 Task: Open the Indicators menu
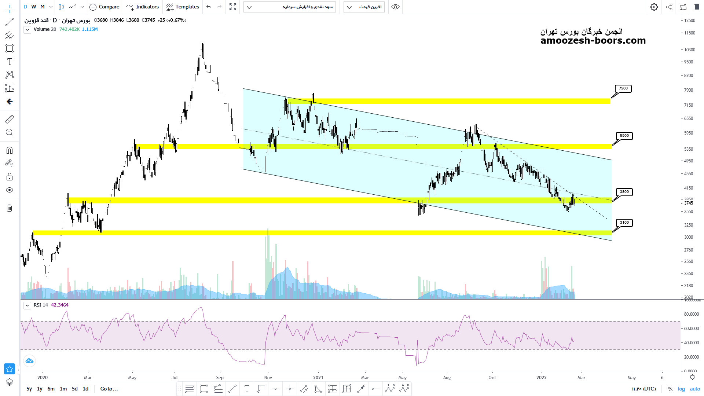(x=143, y=7)
